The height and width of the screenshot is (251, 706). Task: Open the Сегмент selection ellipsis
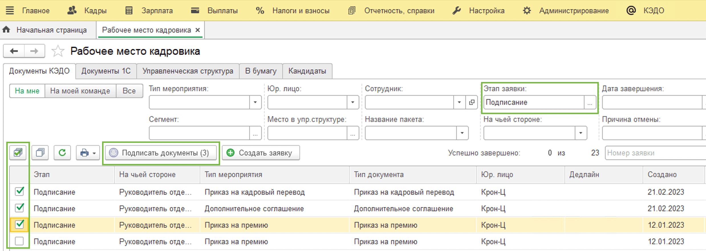tap(255, 133)
